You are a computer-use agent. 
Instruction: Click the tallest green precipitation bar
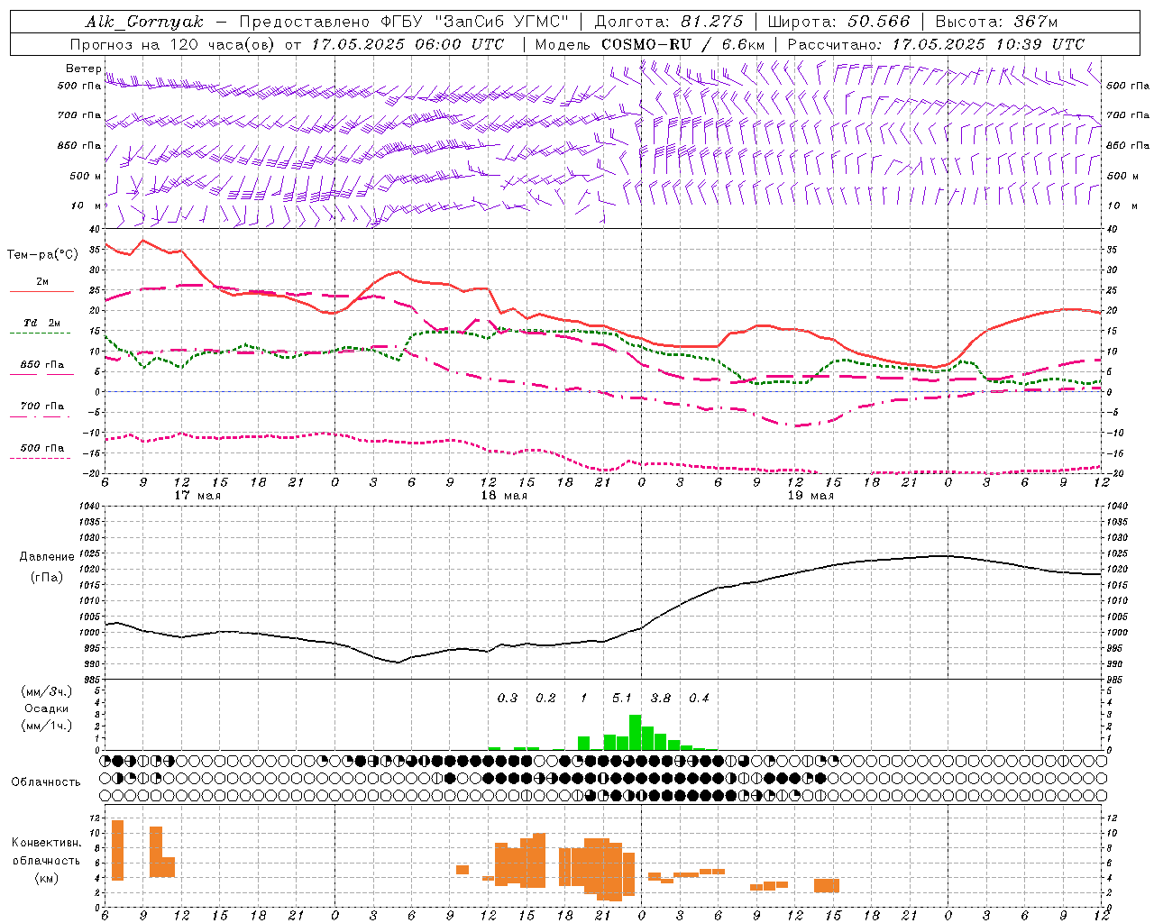pyautogui.click(x=635, y=732)
